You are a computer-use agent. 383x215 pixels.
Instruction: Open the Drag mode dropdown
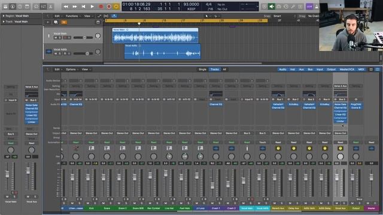(314, 16)
